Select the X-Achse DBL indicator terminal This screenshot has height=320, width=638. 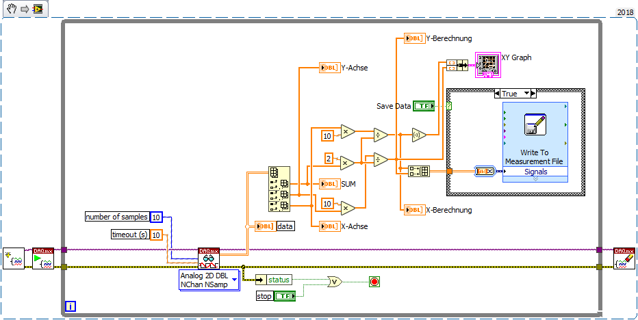[x=329, y=226]
